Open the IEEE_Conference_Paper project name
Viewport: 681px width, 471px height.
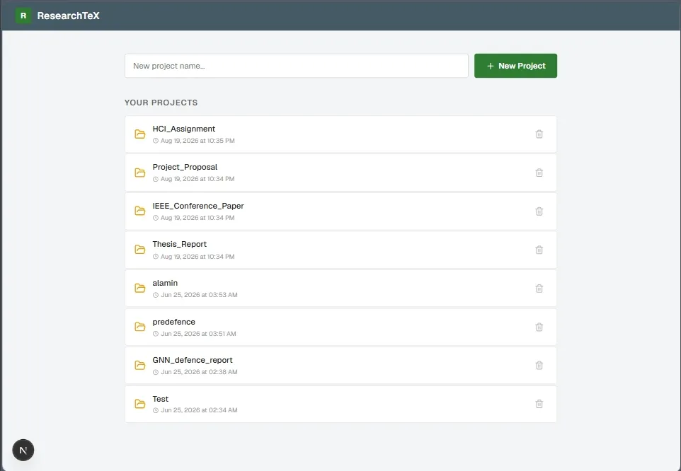click(198, 206)
